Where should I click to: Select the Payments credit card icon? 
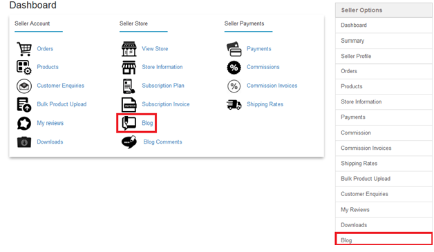click(234, 49)
